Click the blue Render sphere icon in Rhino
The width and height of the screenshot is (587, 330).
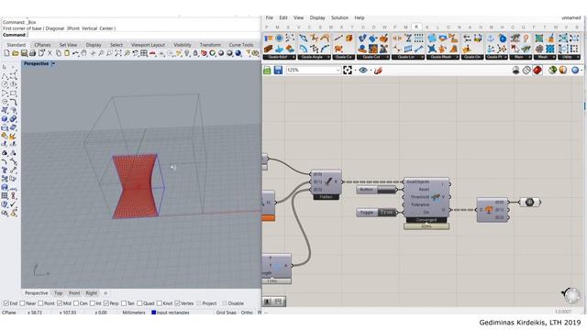point(238,53)
